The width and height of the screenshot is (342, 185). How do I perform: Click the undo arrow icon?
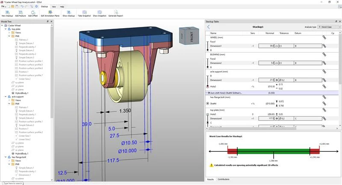[22, 6]
